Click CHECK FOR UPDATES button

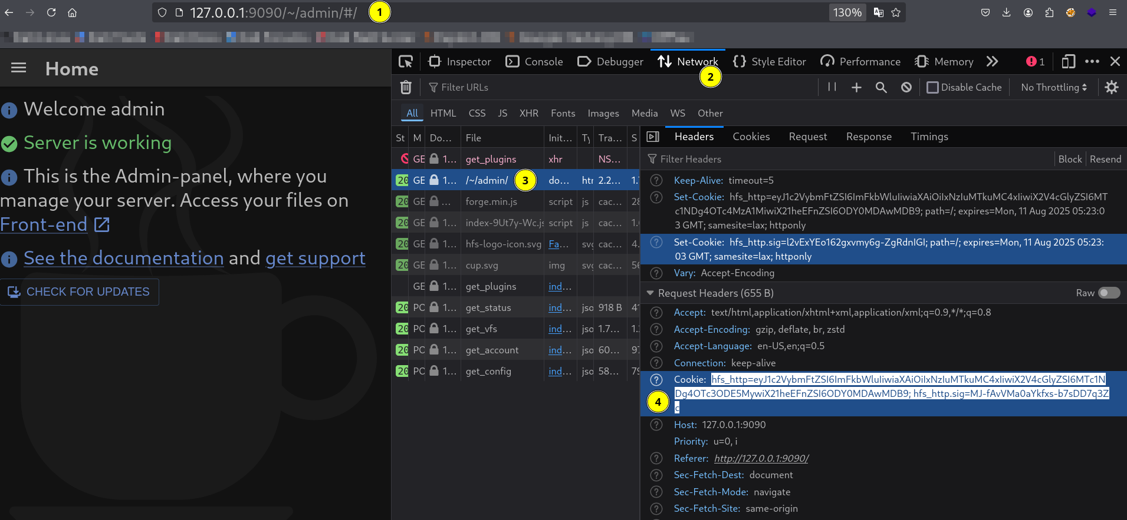tap(79, 292)
